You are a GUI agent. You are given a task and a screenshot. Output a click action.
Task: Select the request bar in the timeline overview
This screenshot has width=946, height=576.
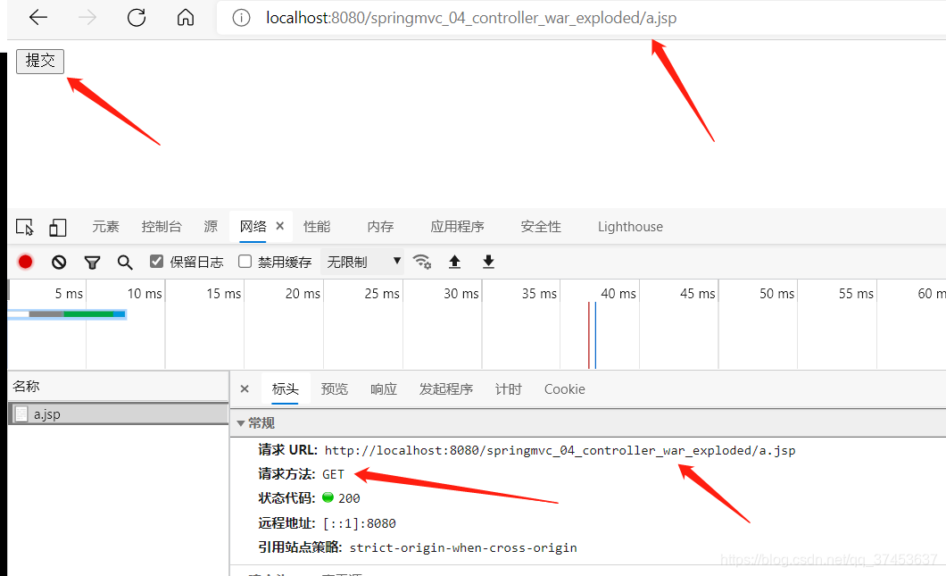coord(67,314)
